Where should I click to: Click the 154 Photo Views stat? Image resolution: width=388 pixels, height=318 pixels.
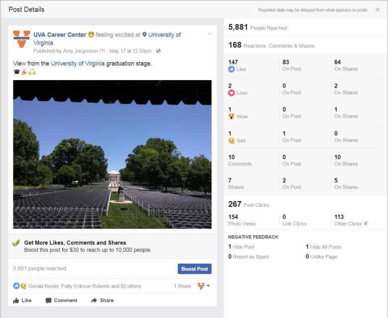(242, 220)
